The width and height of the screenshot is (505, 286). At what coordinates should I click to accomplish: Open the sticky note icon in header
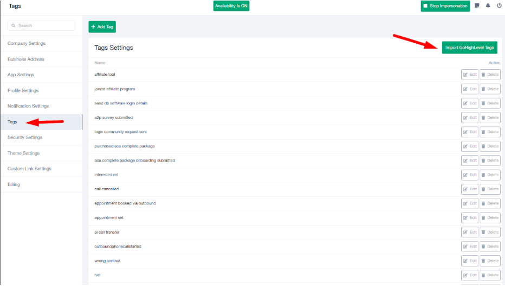pos(477,6)
